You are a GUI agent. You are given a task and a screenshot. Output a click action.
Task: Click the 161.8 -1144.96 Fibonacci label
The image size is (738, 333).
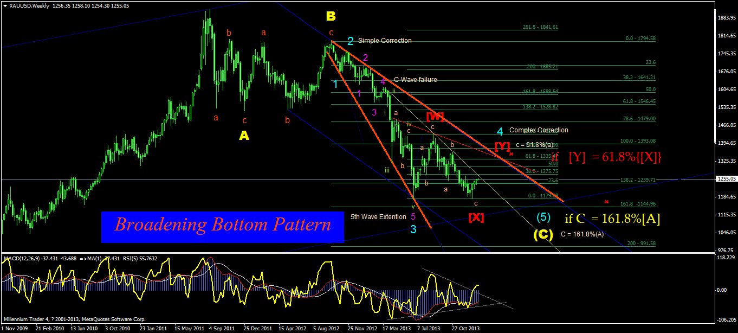point(638,204)
